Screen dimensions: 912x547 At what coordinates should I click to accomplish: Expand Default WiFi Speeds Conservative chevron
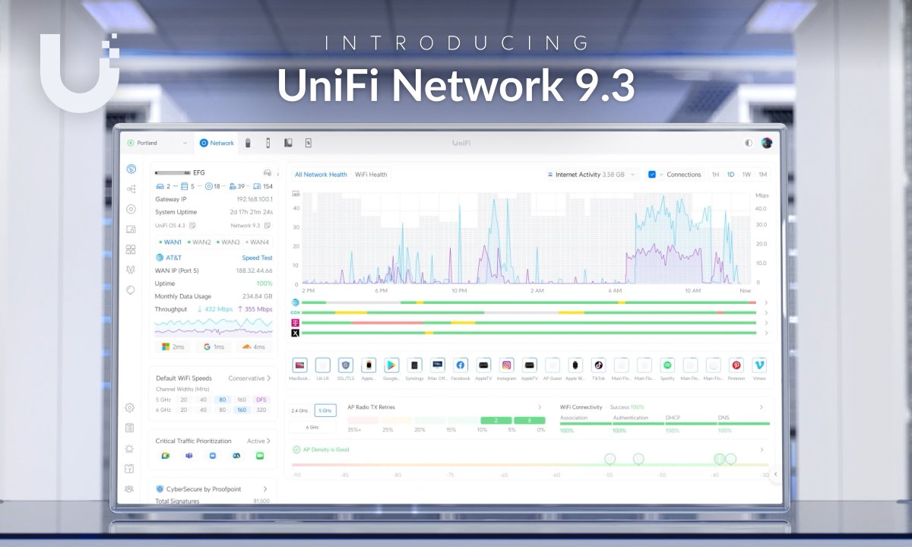(x=268, y=378)
